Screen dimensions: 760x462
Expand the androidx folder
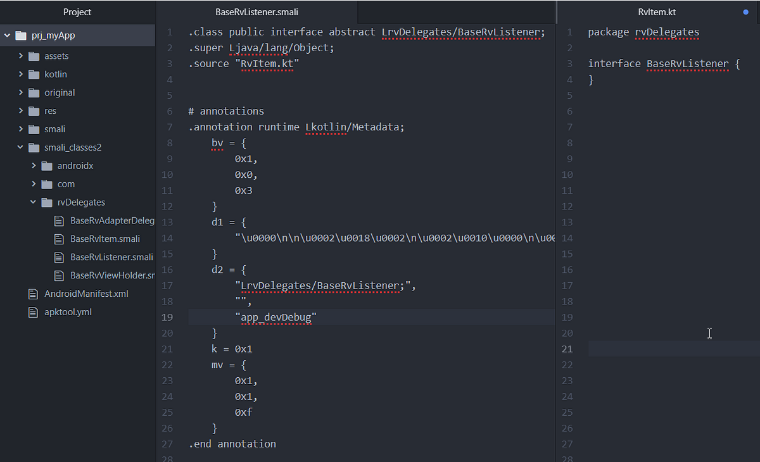pyautogui.click(x=35, y=165)
